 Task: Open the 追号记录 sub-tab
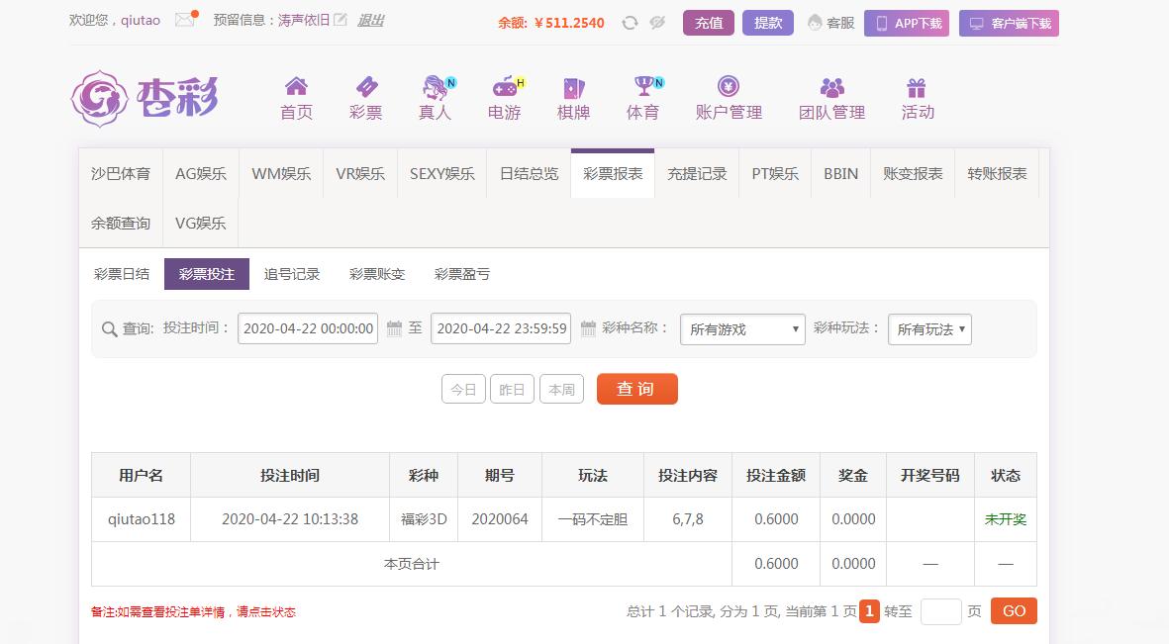(x=291, y=274)
